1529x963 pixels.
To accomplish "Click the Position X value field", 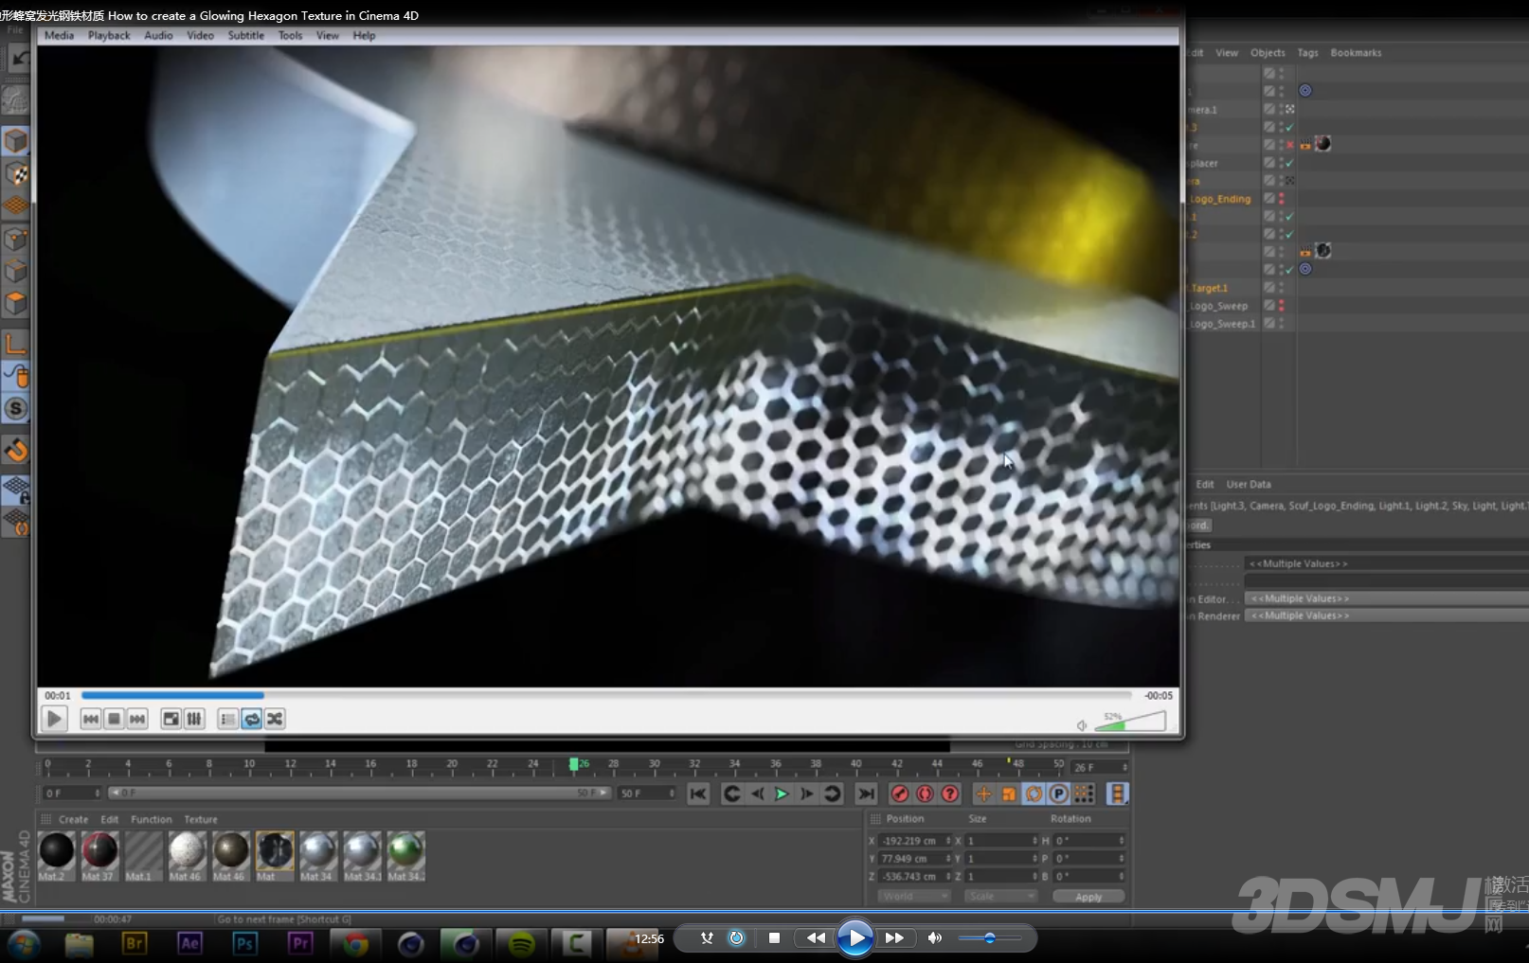I will [914, 841].
